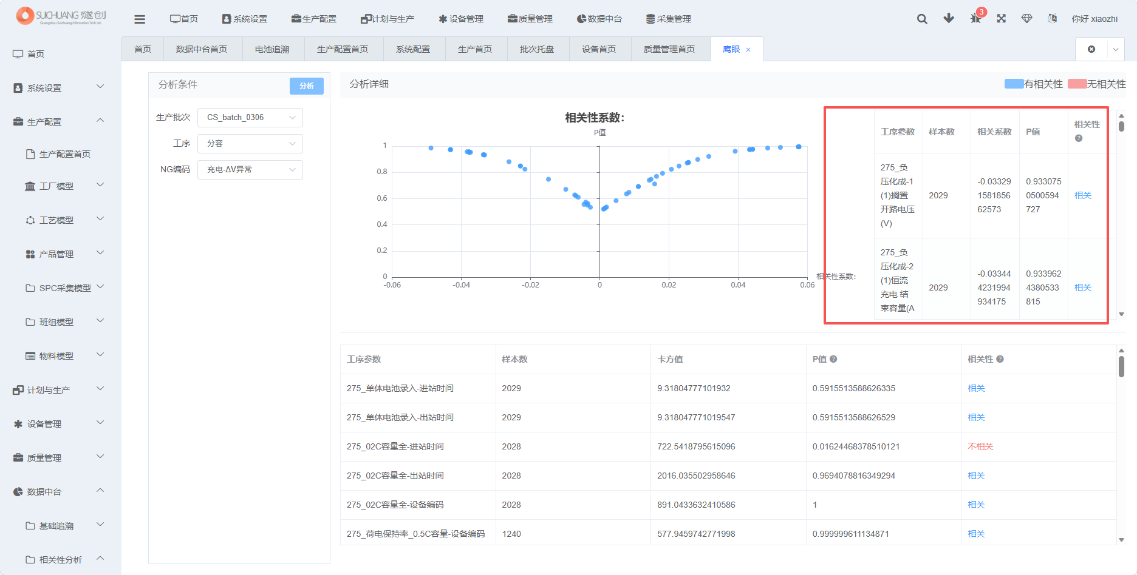Close the 鹰眼 tab with its x icon

tap(748, 50)
